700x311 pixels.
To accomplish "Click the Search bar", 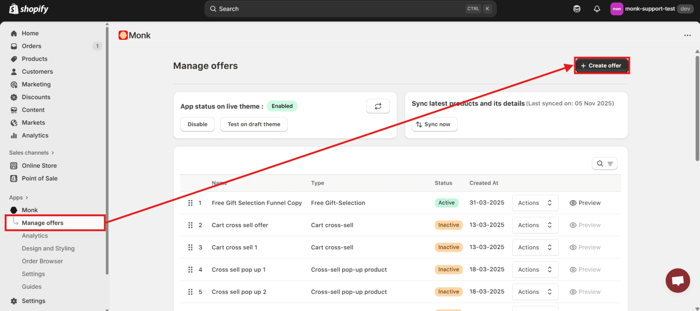I will point(350,9).
